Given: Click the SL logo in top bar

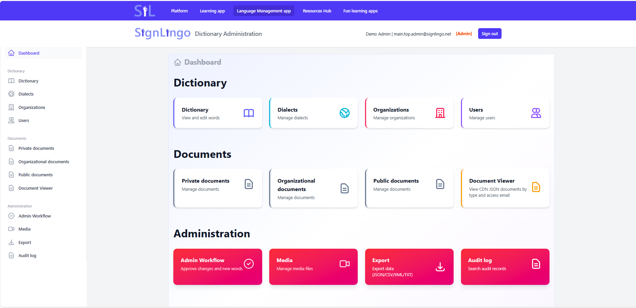Looking at the screenshot, I should (x=145, y=11).
